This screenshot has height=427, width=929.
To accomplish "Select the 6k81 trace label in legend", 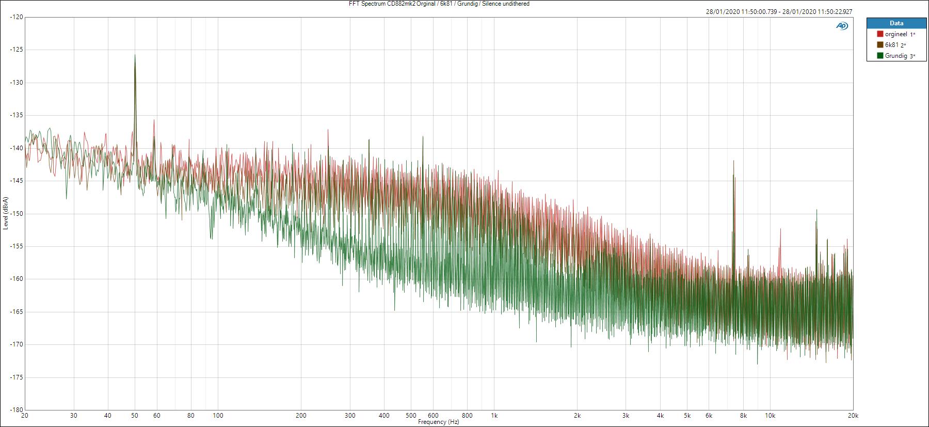I will (892, 45).
